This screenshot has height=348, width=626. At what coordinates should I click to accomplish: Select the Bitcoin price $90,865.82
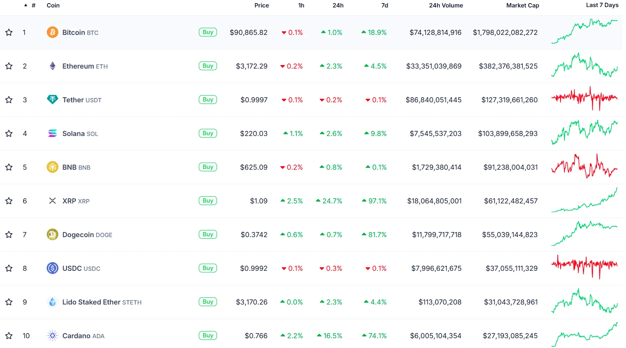pyautogui.click(x=249, y=33)
